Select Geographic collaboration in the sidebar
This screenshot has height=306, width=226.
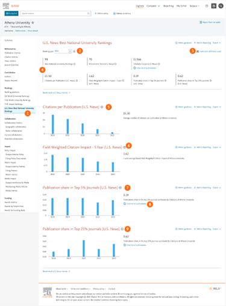pos(16,127)
